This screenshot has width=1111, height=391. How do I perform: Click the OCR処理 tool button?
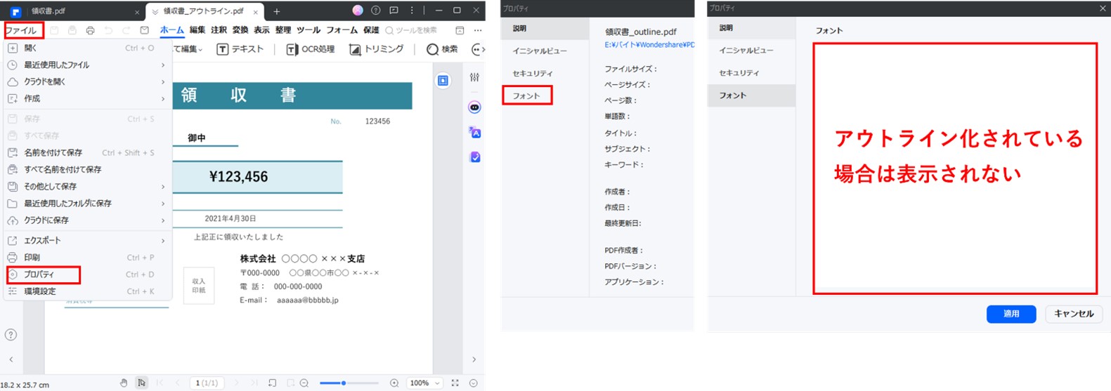[311, 49]
